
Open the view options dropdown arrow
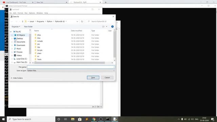coord(106,26)
